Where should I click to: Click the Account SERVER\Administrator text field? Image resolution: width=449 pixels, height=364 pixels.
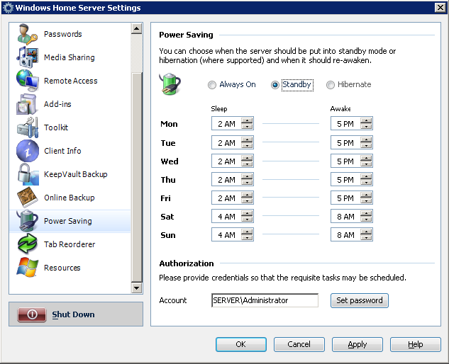coord(265,300)
